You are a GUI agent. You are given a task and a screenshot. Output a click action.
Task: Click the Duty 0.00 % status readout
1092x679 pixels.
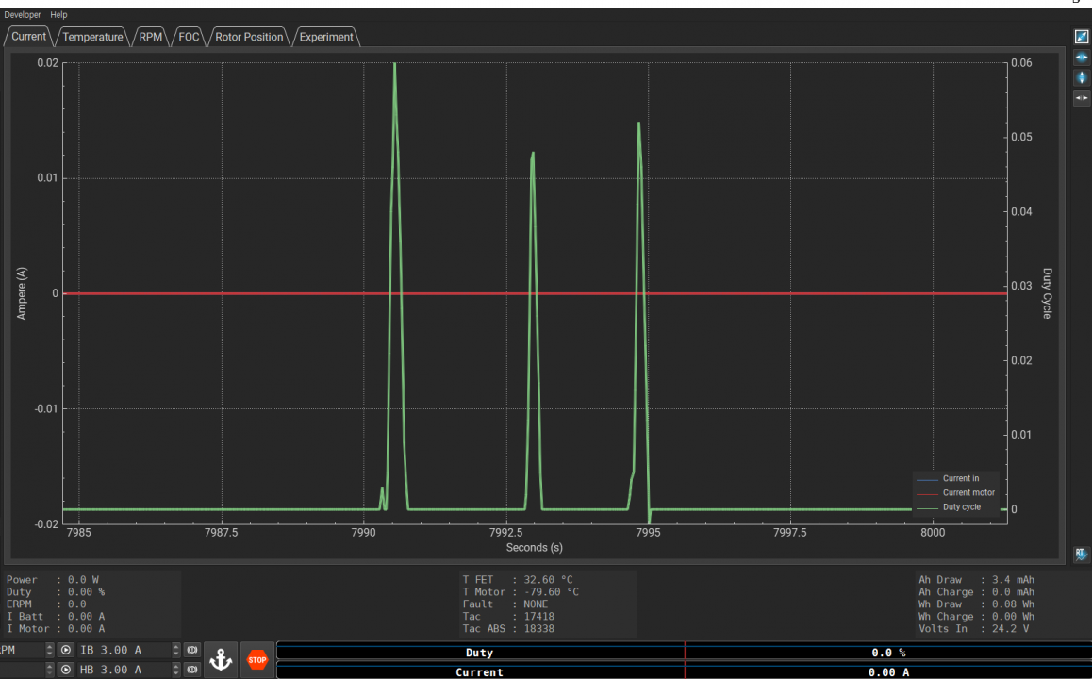[x=56, y=592]
